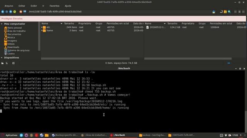This screenshot has width=247, height=138.
Task: Sort right pane by Tamanho column
Action: 173,23
